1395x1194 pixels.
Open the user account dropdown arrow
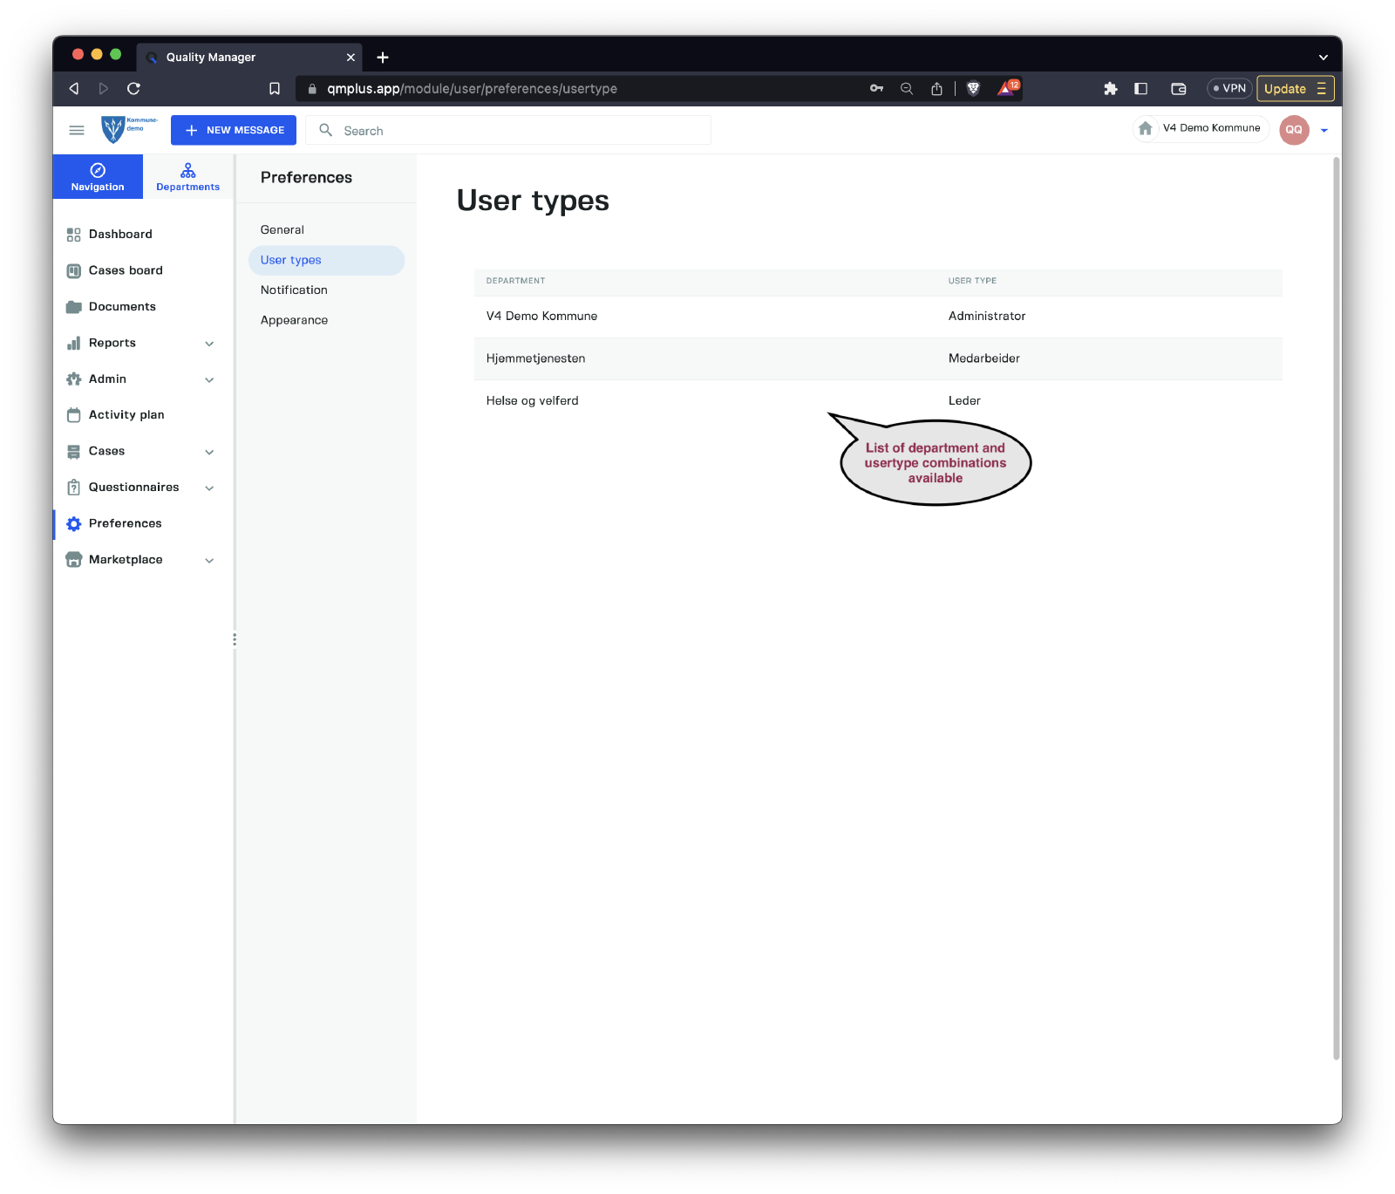click(1324, 130)
